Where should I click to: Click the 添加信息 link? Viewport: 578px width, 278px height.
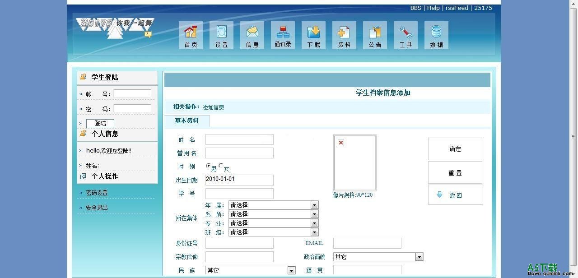tap(213, 107)
